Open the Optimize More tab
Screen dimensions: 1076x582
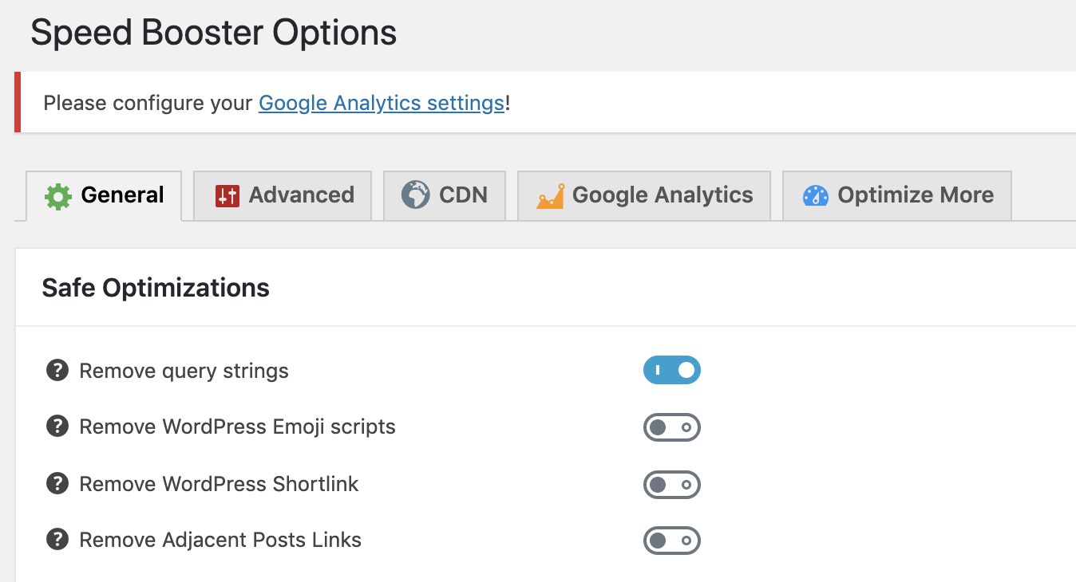click(897, 195)
